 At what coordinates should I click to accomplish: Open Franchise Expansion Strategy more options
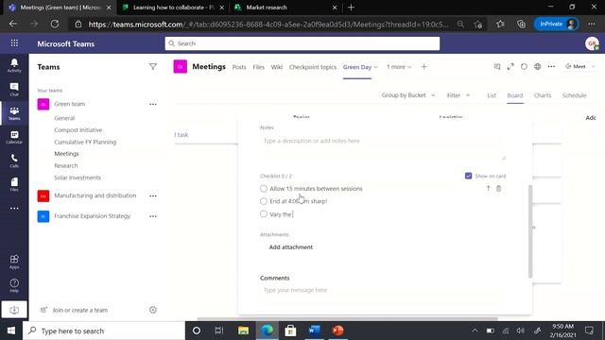point(153,216)
